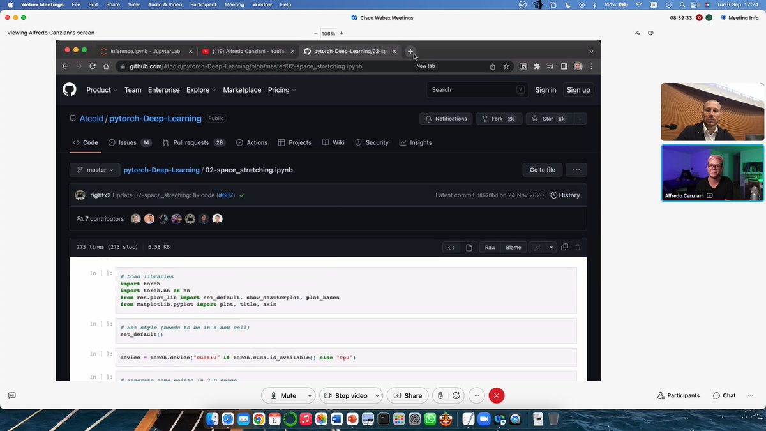Viewport: 766px width, 431px height.
Task: Open the Chat panel
Action: click(725, 396)
